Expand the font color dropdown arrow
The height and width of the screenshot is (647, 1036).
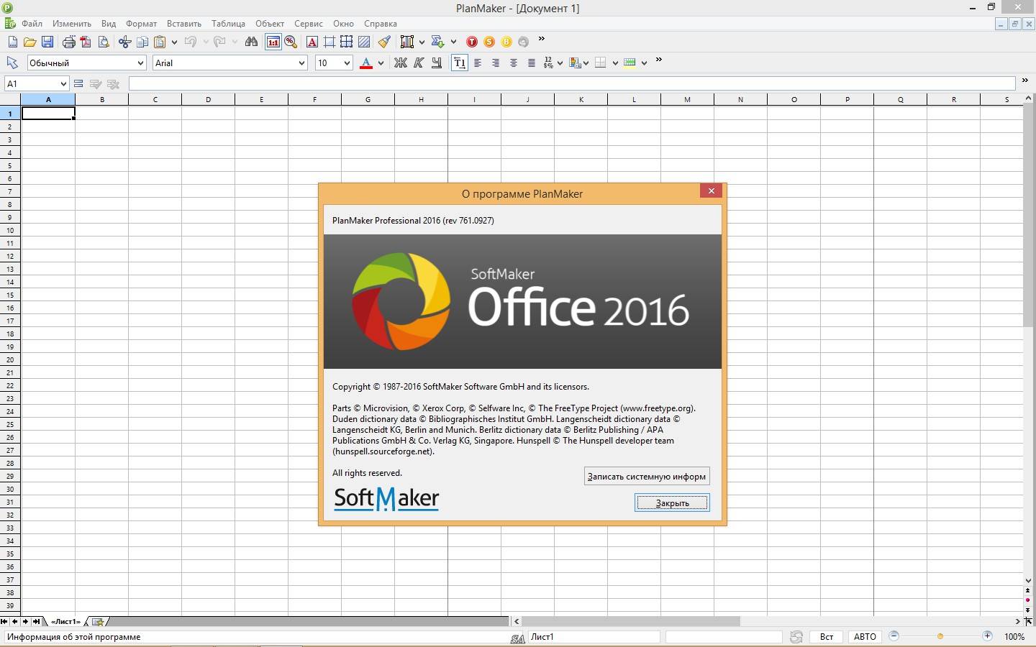(381, 63)
